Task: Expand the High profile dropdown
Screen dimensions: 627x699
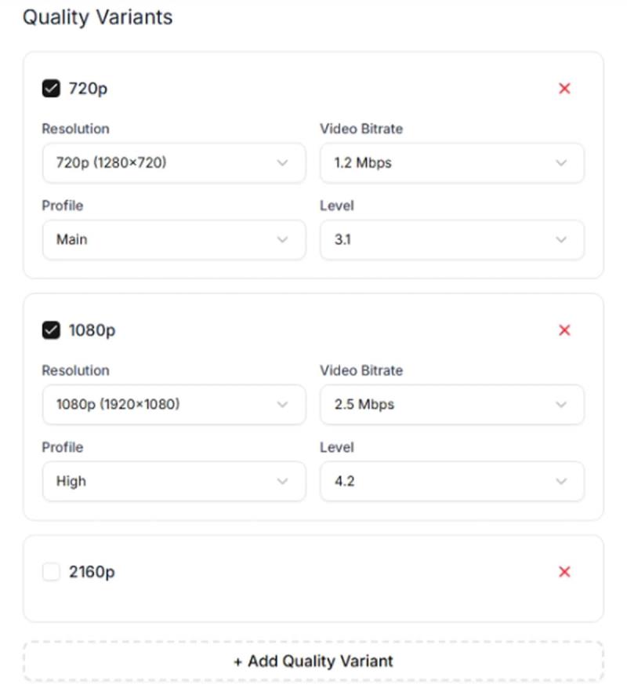Action: click(174, 481)
